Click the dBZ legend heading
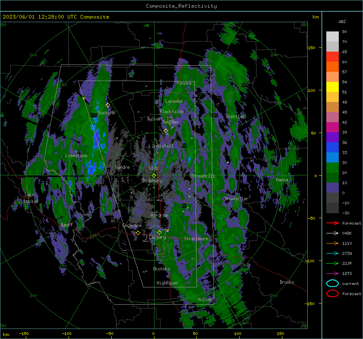The image size is (363, 339). [342, 21]
